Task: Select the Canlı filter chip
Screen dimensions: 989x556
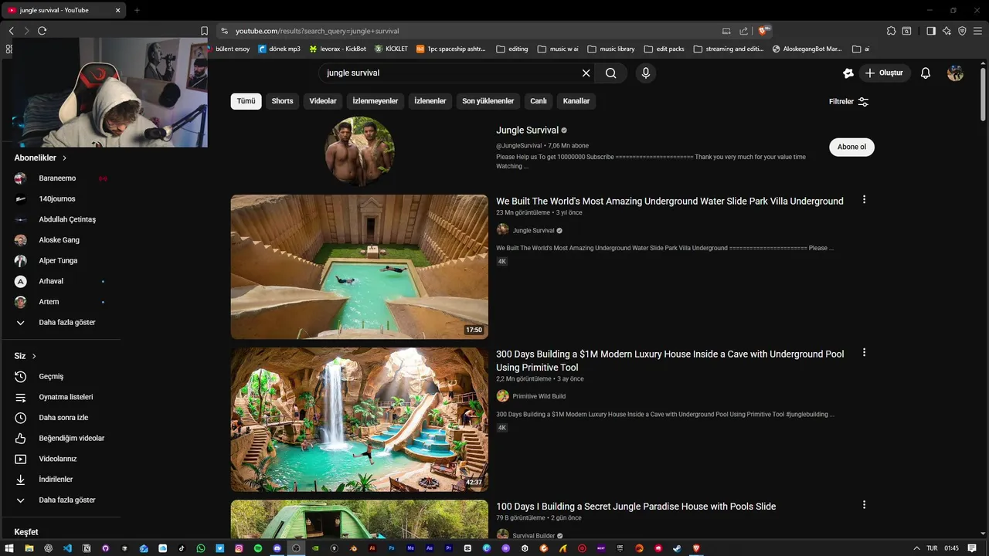Action: point(539,101)
